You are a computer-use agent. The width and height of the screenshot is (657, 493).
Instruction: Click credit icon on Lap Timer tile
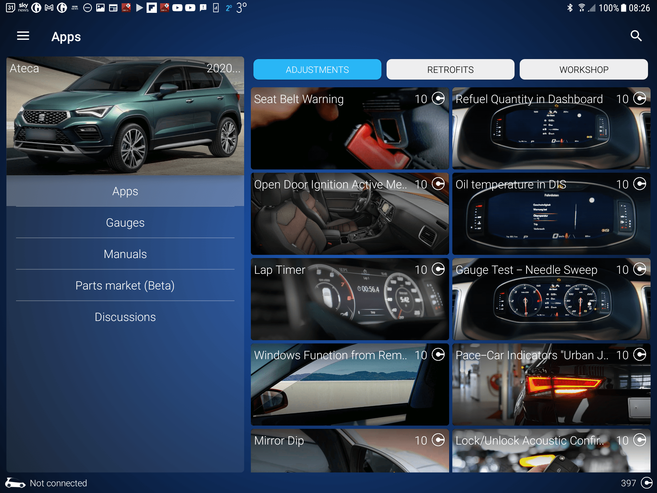tap(438, 269)
